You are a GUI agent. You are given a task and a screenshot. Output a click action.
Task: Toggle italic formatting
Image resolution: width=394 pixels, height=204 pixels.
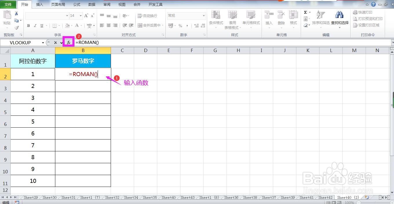[35, 26]
